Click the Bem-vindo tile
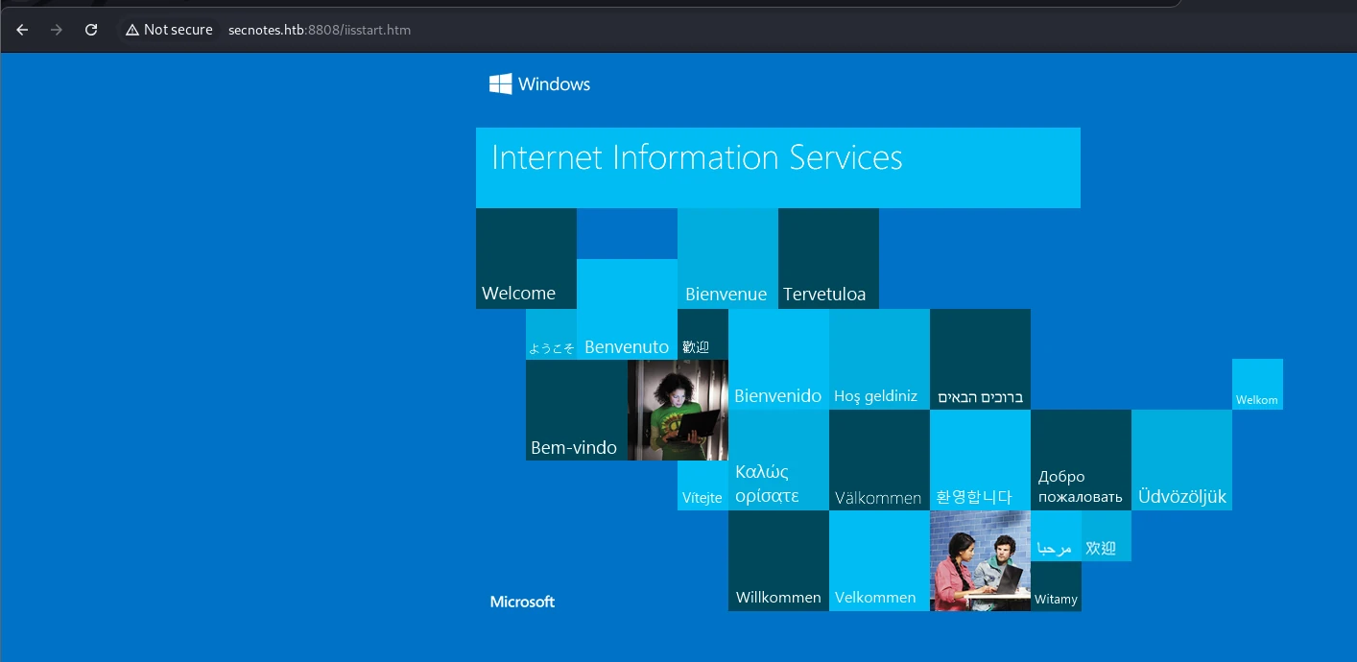 pos(576,410)
